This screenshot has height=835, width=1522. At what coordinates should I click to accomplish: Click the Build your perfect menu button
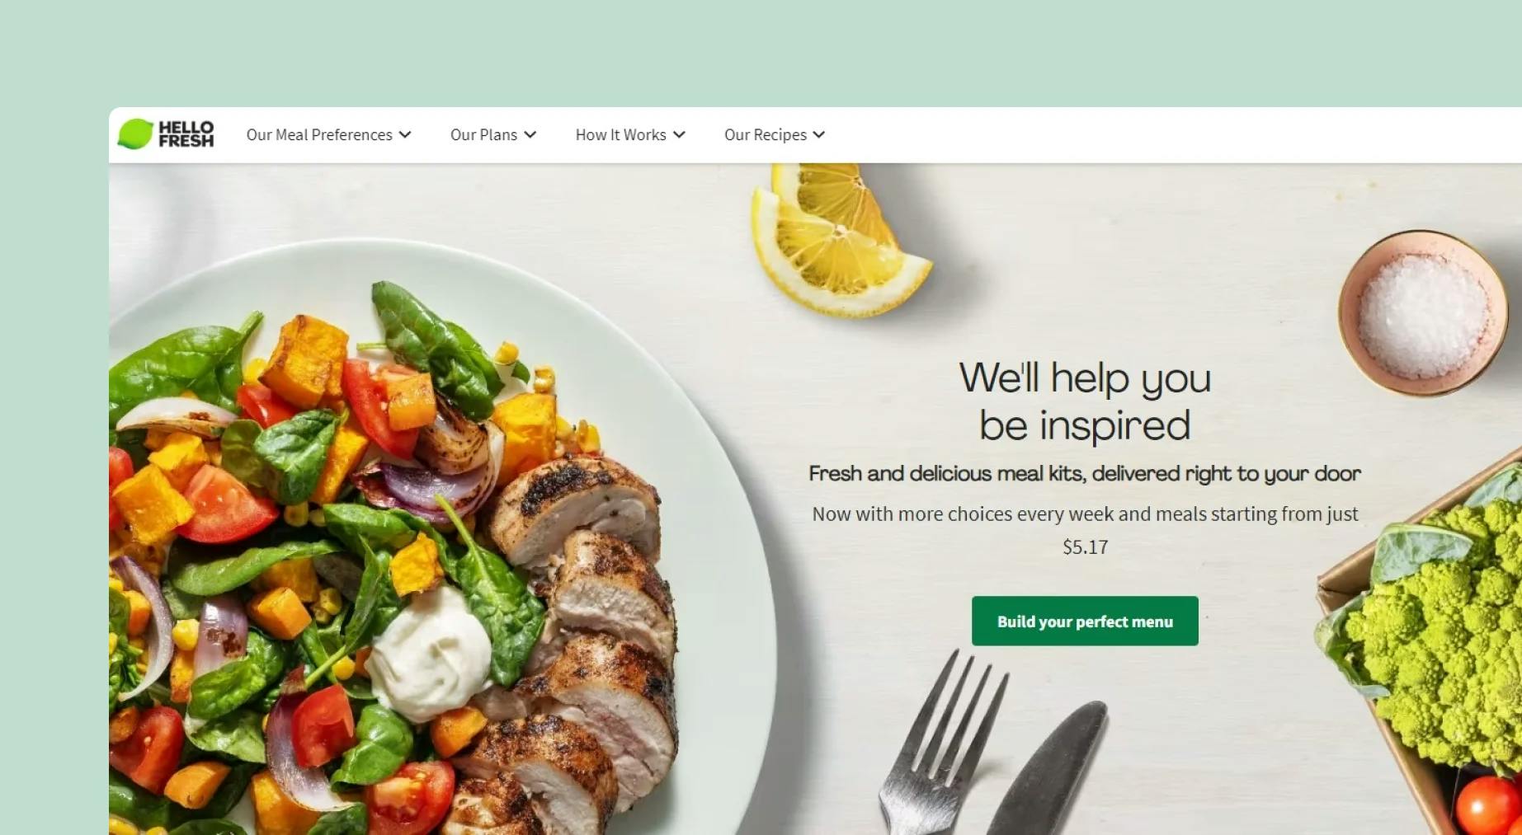point(1085,621)
